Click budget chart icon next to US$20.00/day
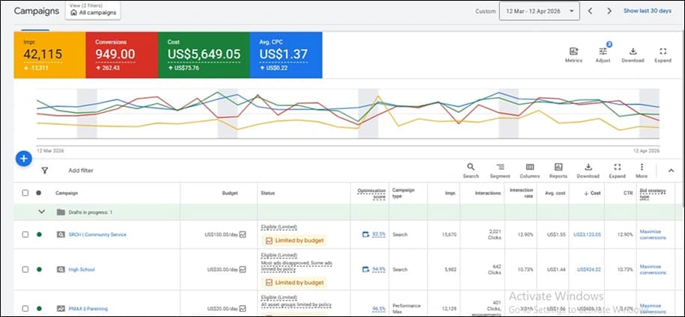 (x=243, y=309)
